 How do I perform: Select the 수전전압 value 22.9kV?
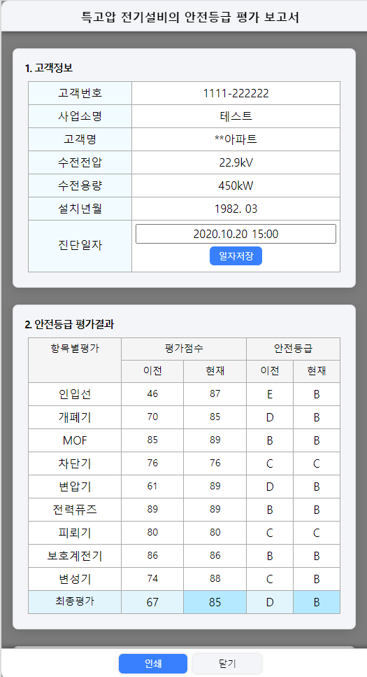click(x=236, y=162)
